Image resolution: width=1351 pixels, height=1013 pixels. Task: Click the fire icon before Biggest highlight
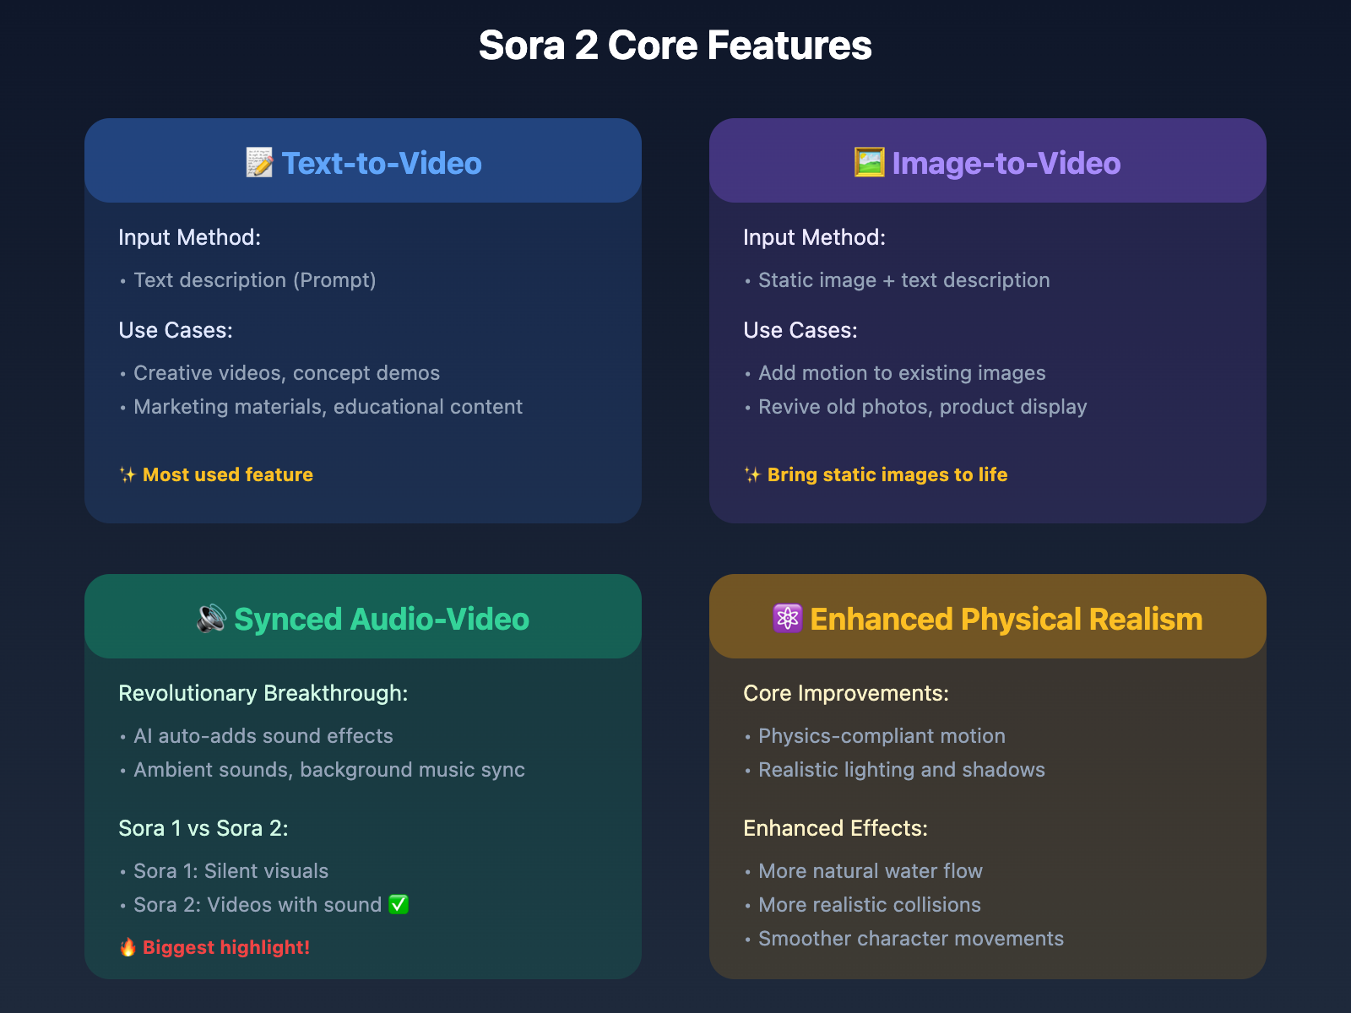pos(128,947)
